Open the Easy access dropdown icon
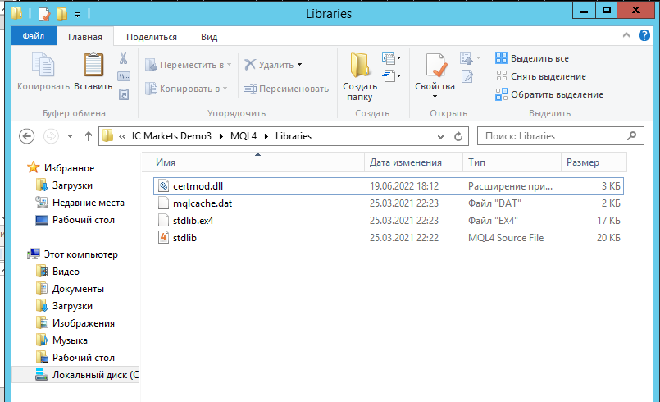This screenshot has height=402, width=660. coord(391,75)
